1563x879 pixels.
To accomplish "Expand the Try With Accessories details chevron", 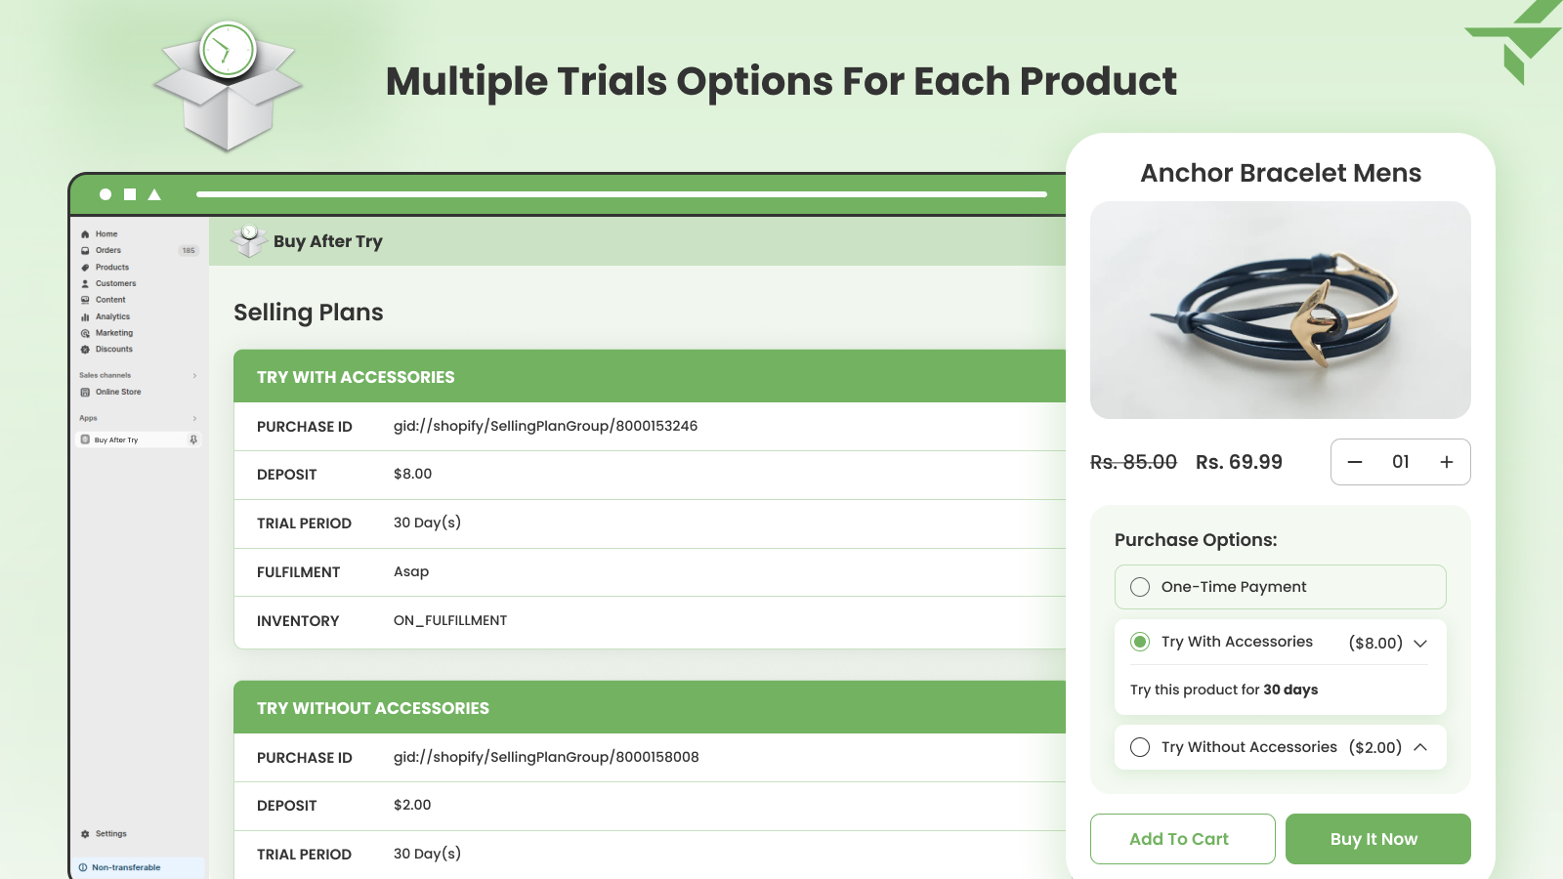I will pos(1421,643).
